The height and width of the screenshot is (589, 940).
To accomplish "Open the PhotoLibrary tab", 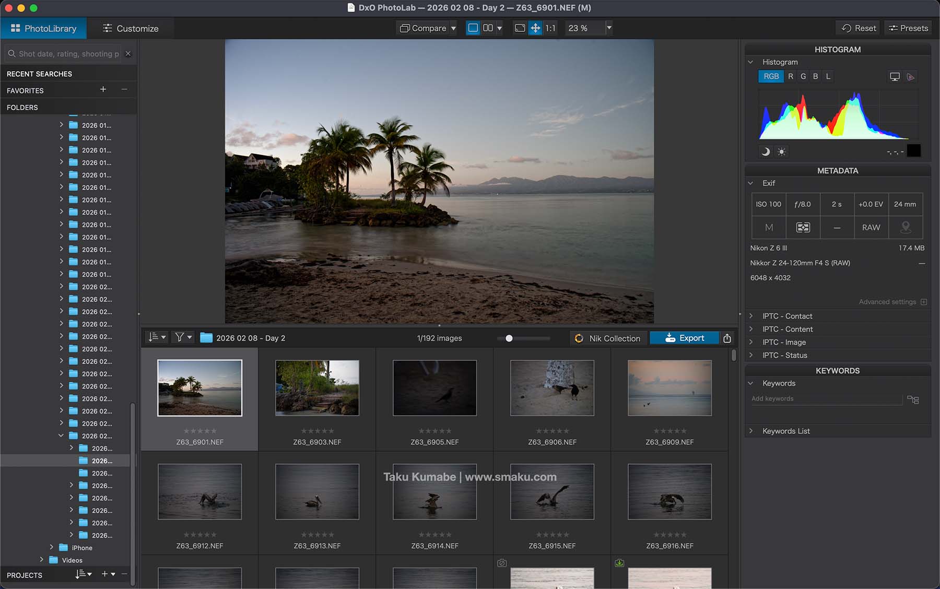I will click(x=44, y=28).
